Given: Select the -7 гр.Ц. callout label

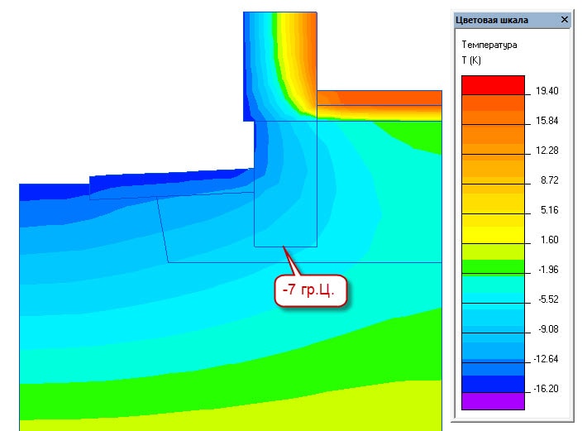Looking at the screenshot, I should pos(309,291).
